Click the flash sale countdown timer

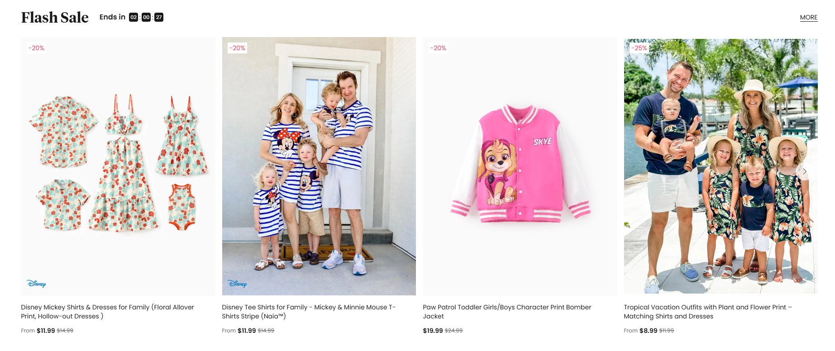pos(146,17)
